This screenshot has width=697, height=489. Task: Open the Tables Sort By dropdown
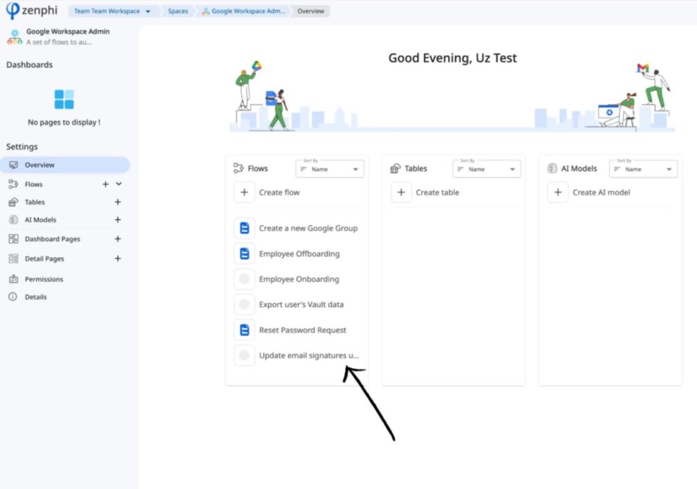pyautogui.click(x=487, y=169)
